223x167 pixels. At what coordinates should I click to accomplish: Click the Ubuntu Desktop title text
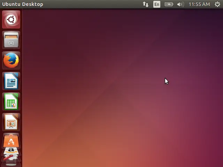(x=23, y=4)
